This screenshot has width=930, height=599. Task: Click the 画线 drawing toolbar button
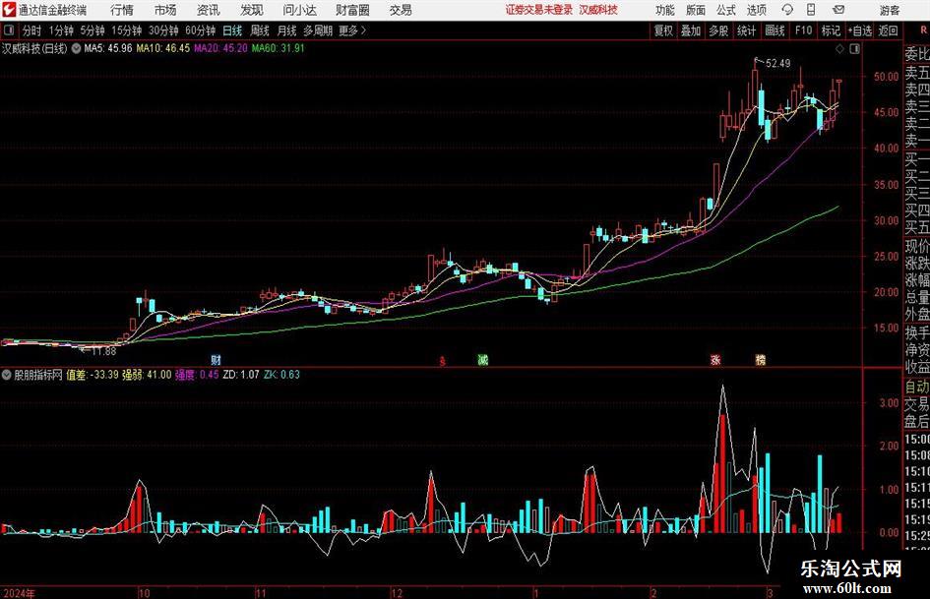pos(775,30)
